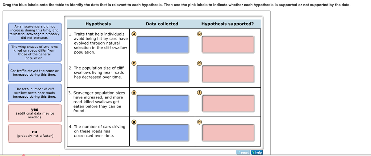This screenshot has height=156, width=371.
Task: Click the circled letter h marker
Action: [199, 122]
